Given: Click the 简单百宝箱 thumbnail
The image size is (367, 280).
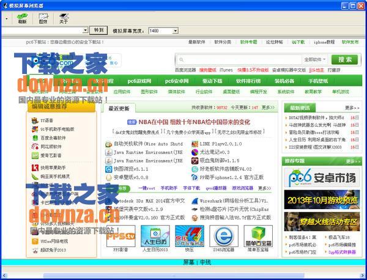Looking at the screenshot, I should (258, 236).
